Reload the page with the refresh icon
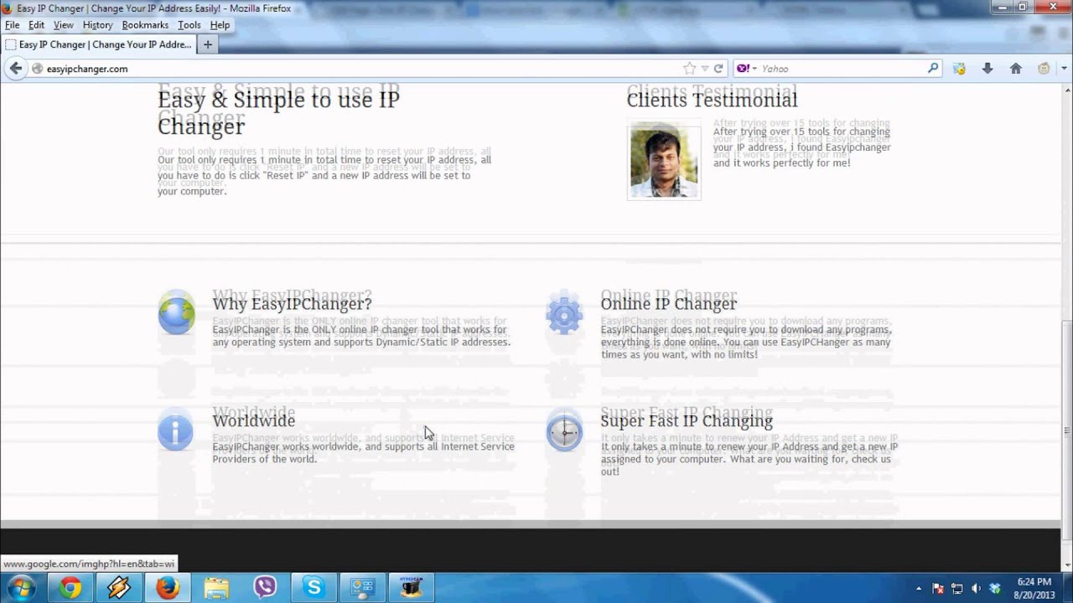1073x603 pixels. [x=718, y=69]
